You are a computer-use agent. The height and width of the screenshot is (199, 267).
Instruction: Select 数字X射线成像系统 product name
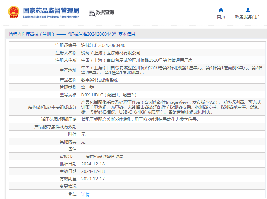point(99,80)
